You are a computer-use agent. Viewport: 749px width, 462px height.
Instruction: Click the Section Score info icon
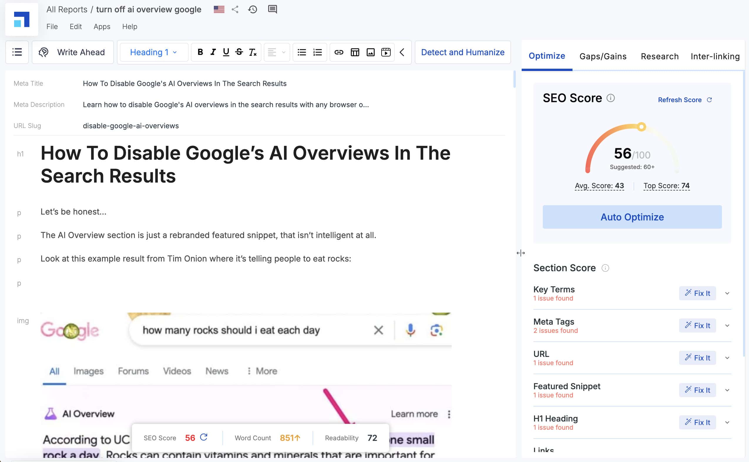pyautogui.click(x=605, y=268)
